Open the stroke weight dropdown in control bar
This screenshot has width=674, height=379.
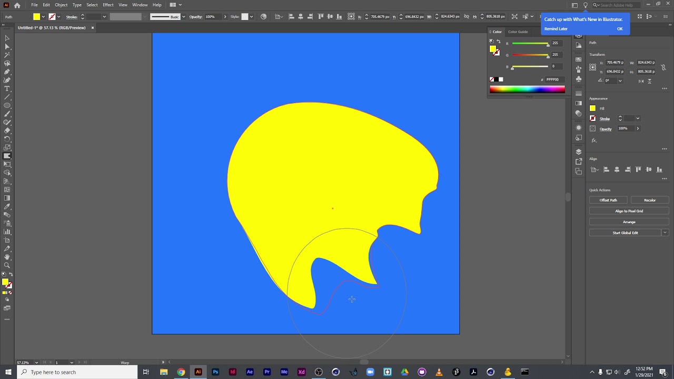(104, 17)
